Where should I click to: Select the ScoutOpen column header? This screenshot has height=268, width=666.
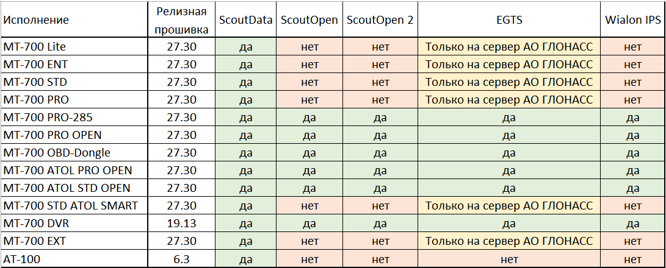[x=309, y=20]
